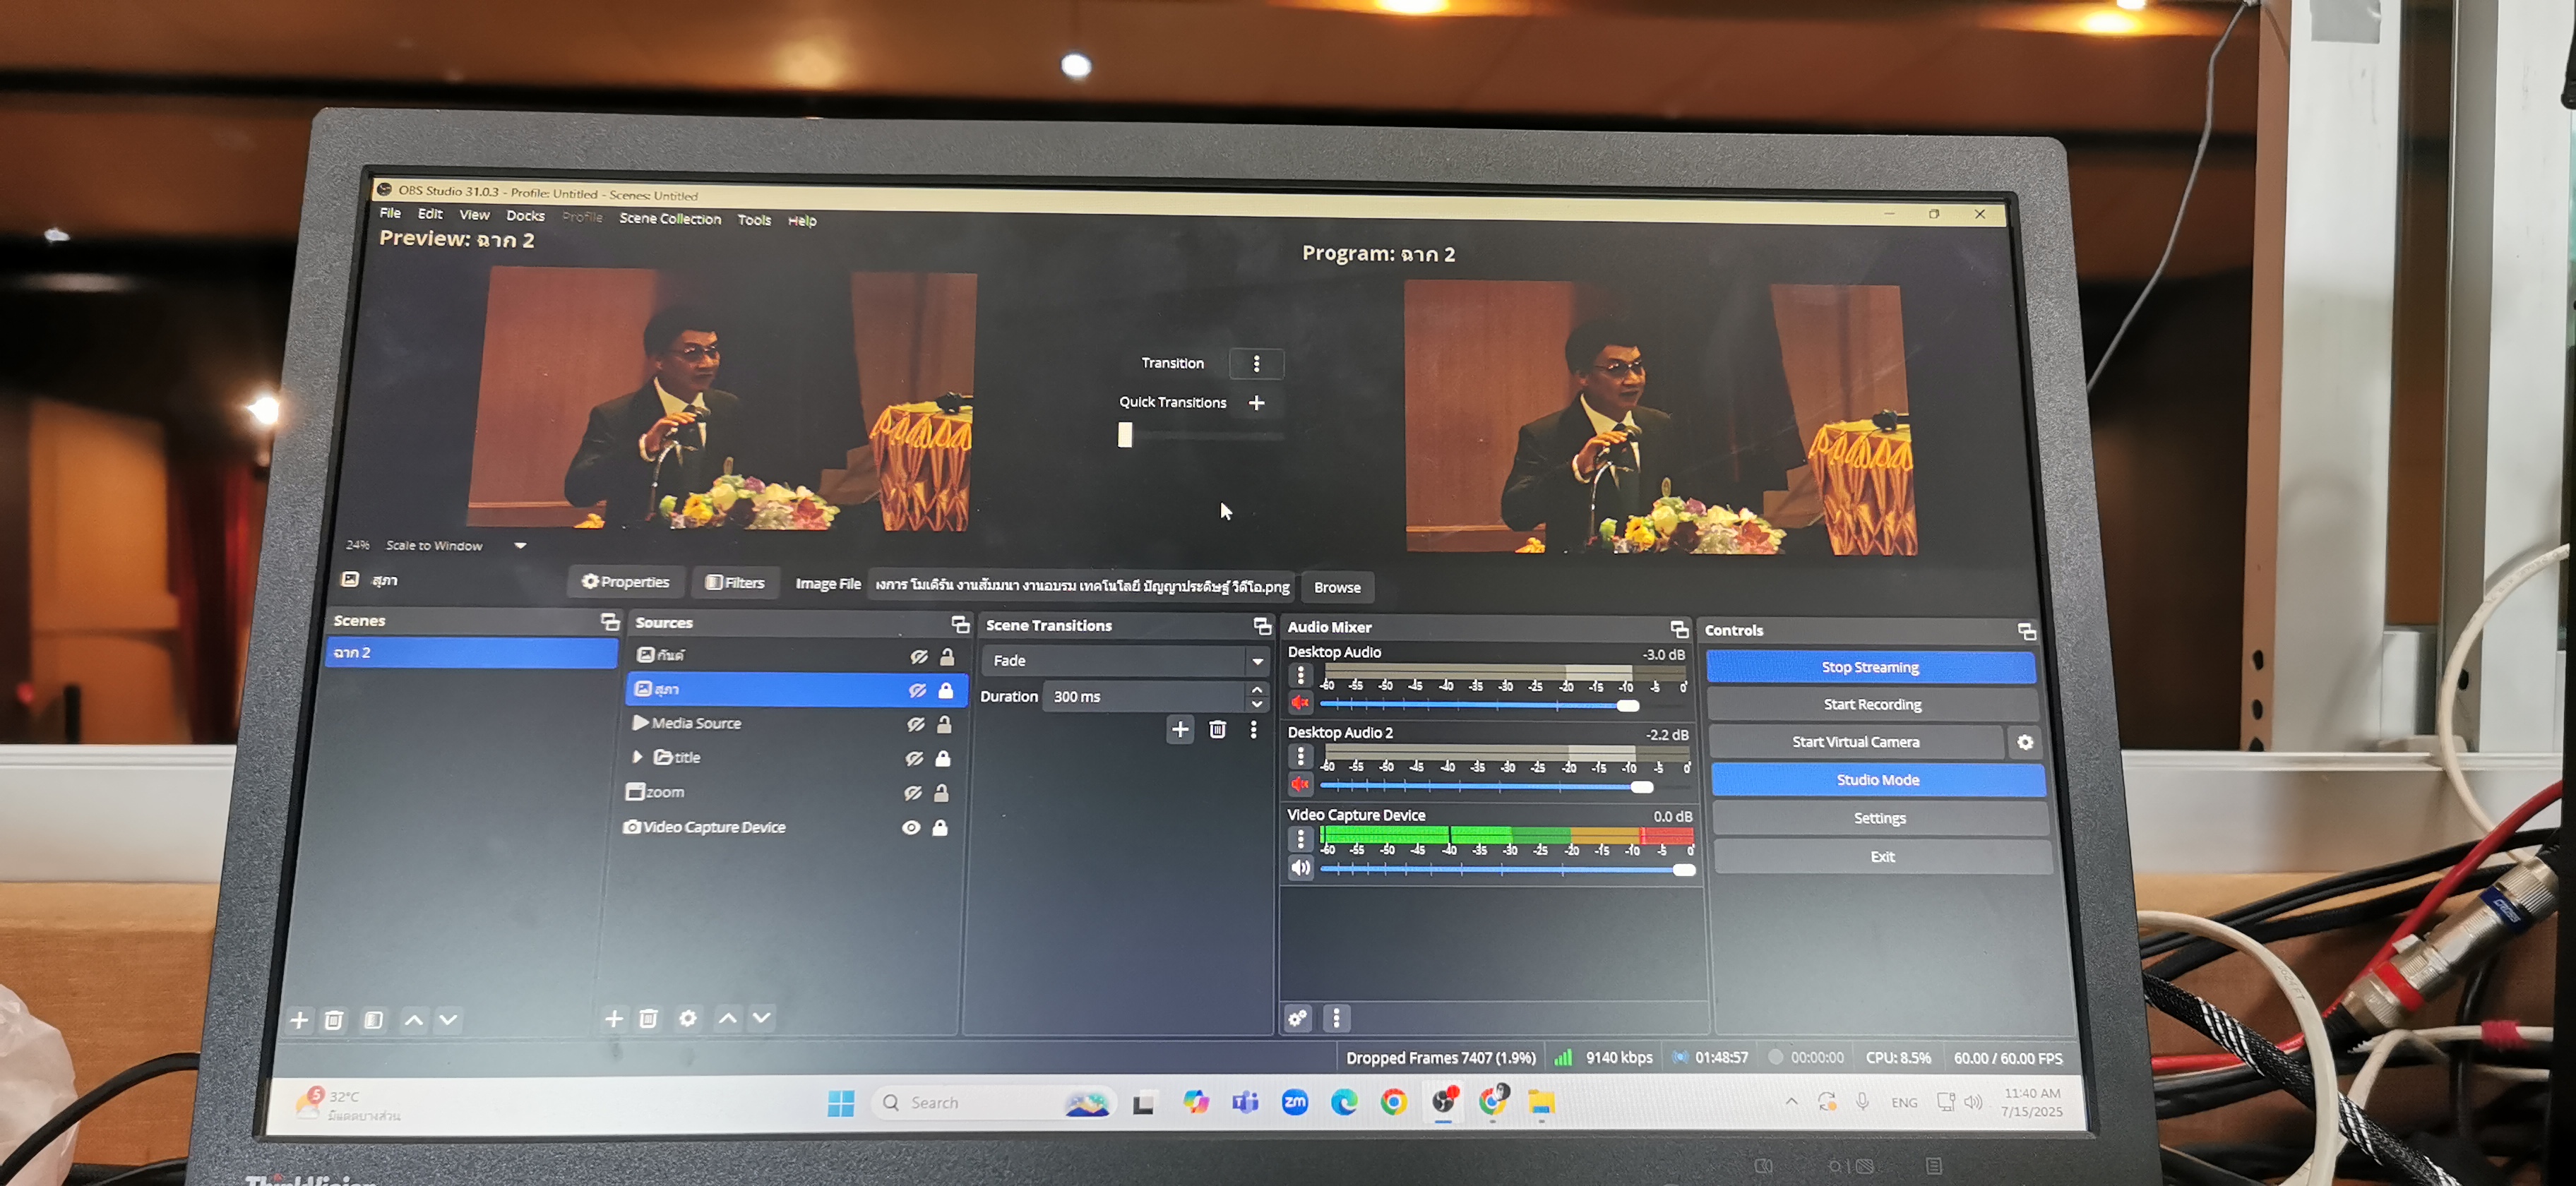2576x1186 pixels.
Task: Show the Media Source
Action: 915,725
